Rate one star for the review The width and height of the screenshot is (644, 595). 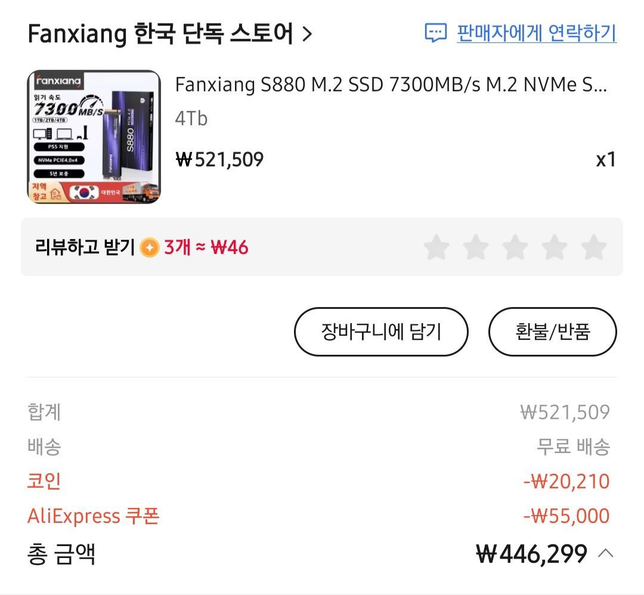(x=436, y=247)
